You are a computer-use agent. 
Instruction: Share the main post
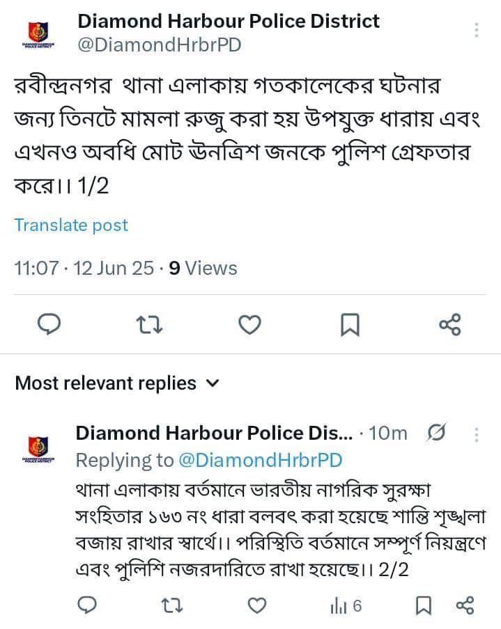449,324
